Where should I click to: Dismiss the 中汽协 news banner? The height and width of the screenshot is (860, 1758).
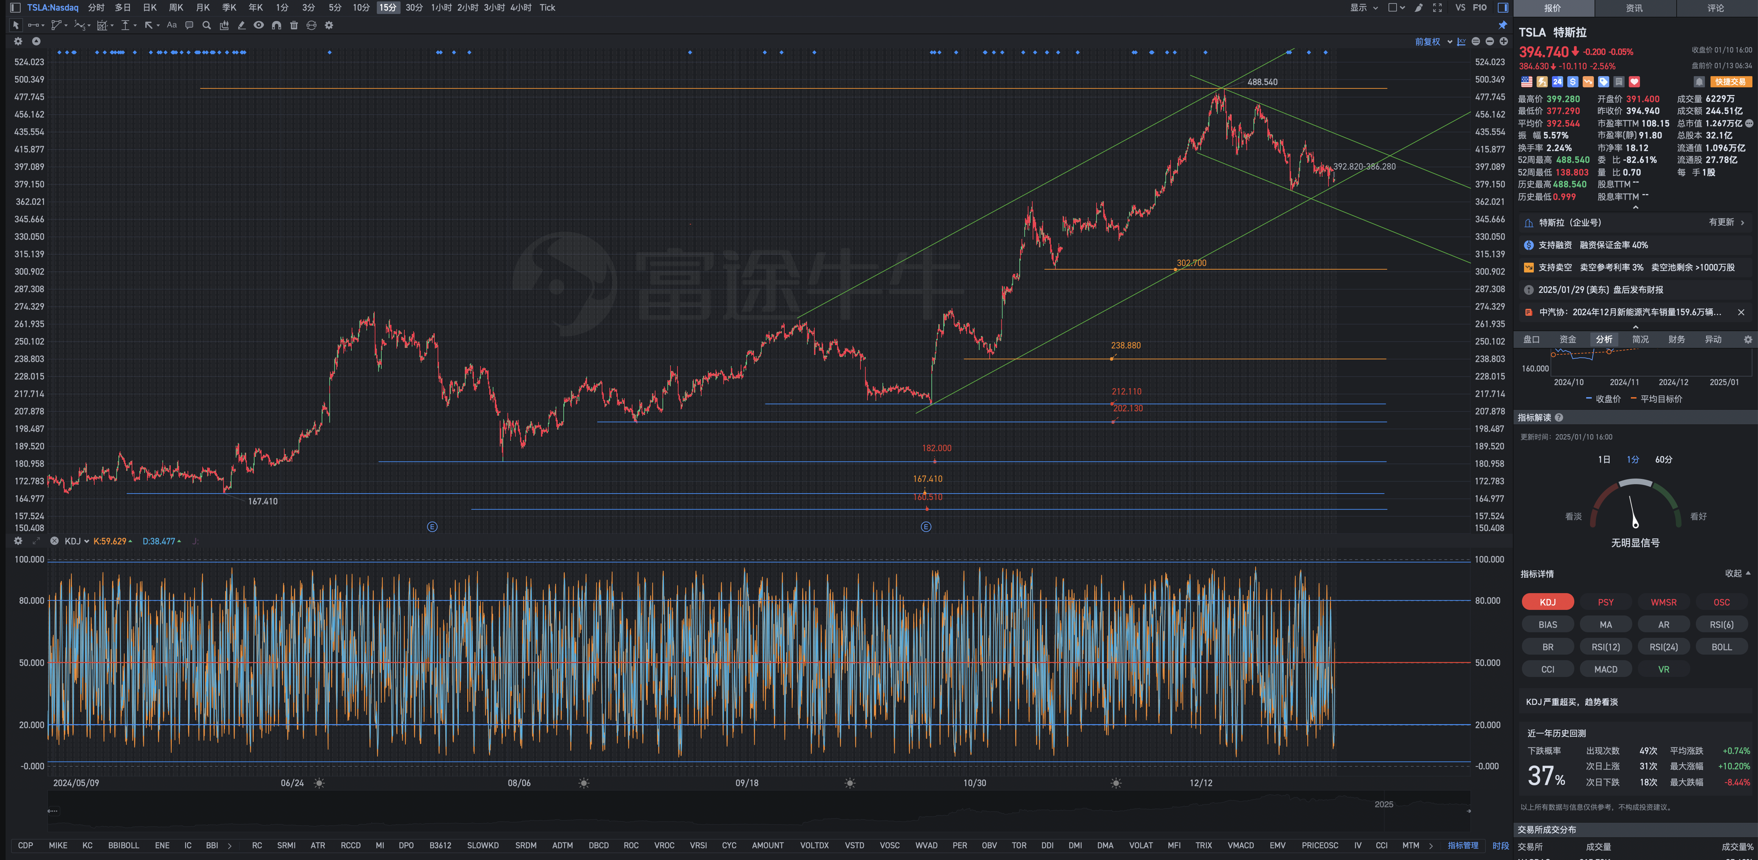[x=1741, y=312]
